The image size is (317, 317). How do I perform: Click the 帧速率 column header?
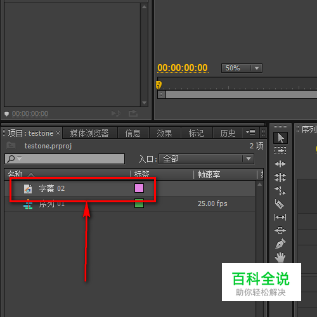click(209, 174)
